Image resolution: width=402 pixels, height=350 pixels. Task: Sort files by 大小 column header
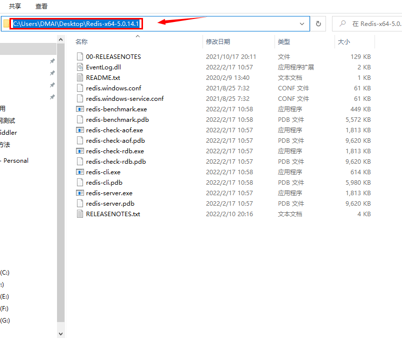344,42
